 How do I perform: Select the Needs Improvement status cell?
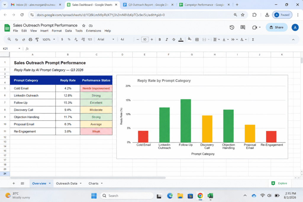click(96, 88)
